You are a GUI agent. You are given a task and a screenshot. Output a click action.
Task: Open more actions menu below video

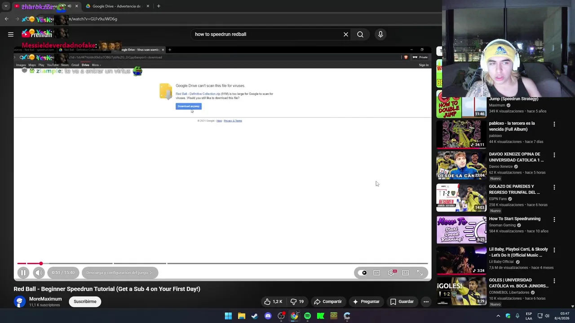click(426, 301)
